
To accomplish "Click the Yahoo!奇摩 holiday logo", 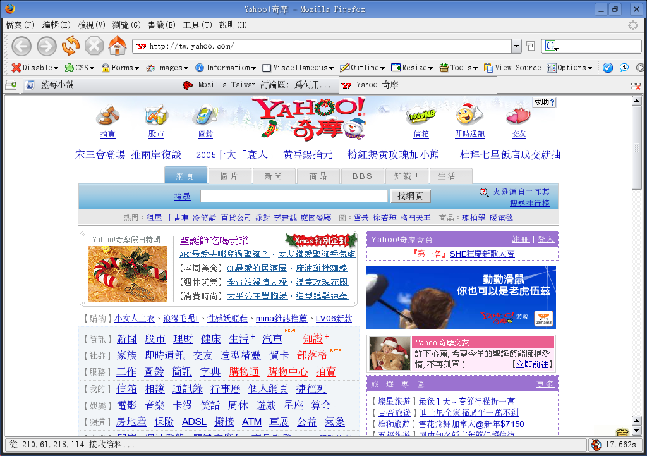I will coord(308,119).
